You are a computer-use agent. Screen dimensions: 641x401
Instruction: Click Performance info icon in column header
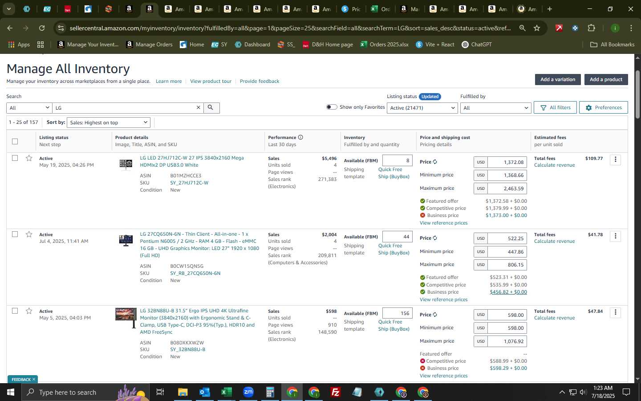(x=300, y=137)
